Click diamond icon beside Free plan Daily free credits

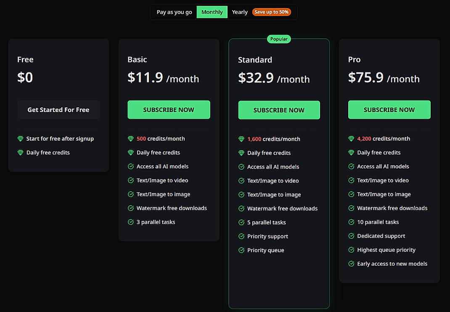point(20,152)
